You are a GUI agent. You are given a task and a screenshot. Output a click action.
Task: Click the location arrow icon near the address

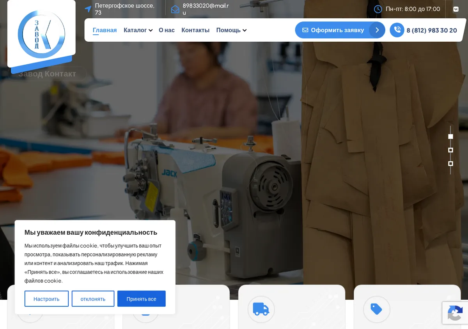pos(88,9)
